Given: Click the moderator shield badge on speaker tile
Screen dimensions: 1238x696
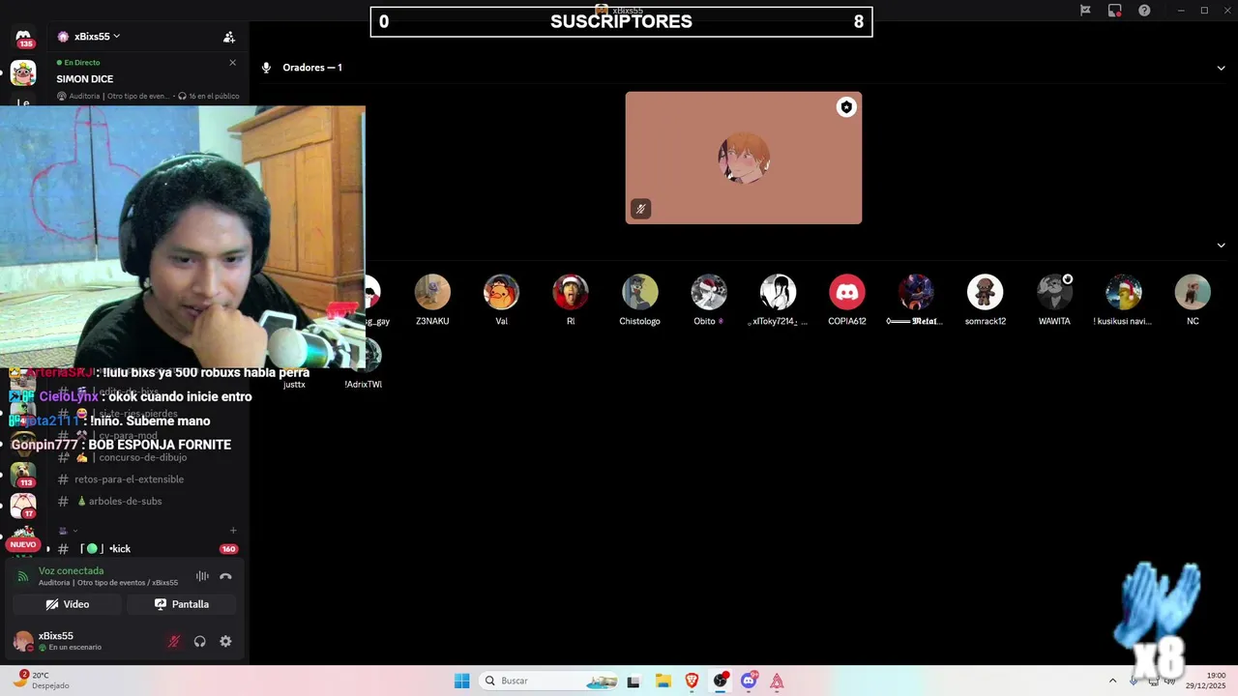Looking at the screenshot, I should coord(846,107).
